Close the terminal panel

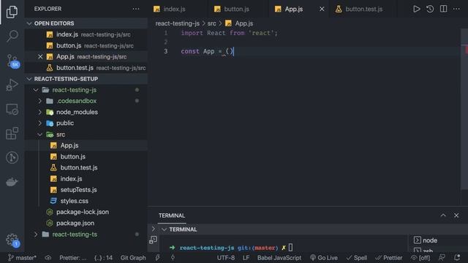click(x=456, y=216)
